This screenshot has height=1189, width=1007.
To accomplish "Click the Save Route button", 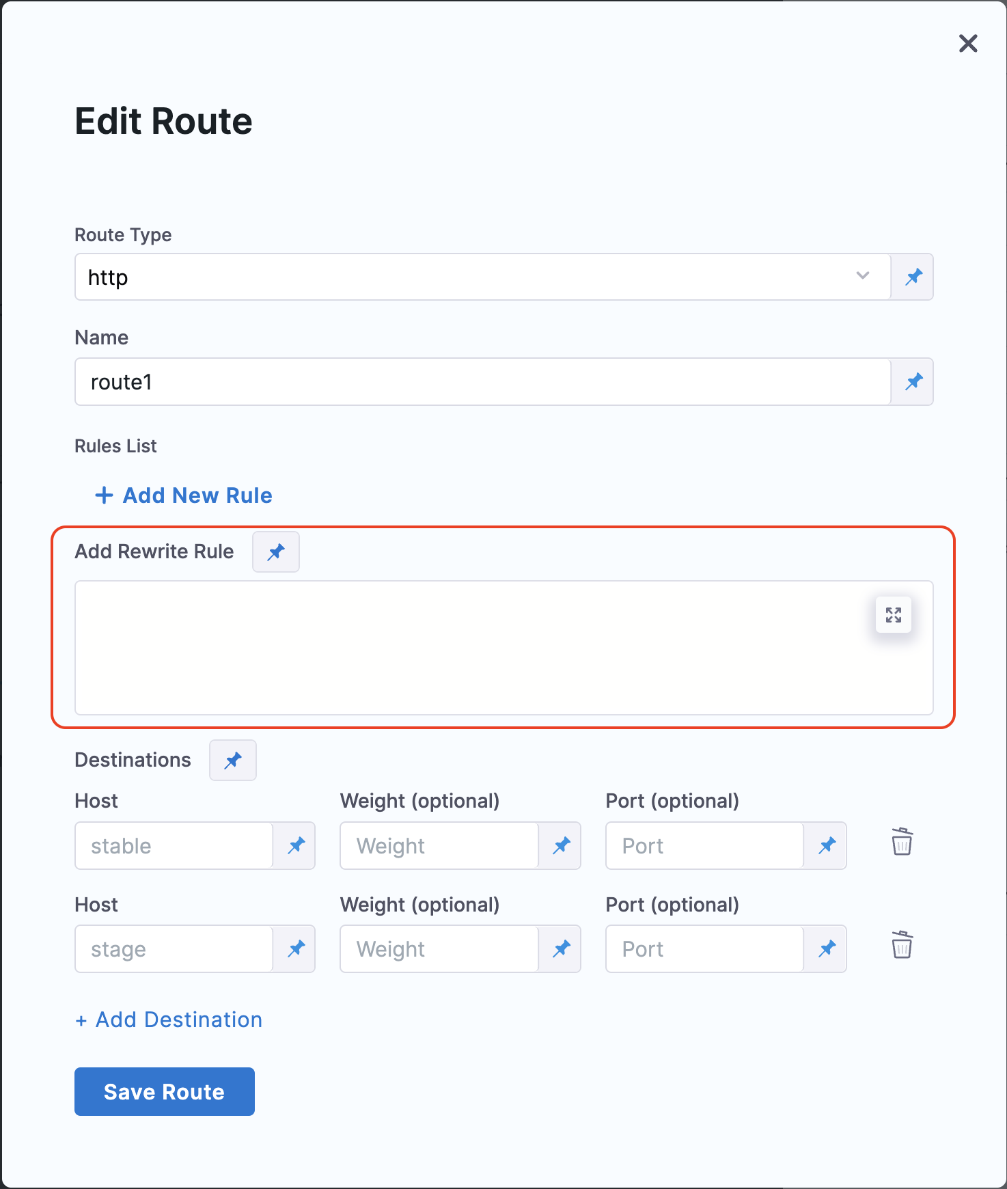I will pos(165,1091).
